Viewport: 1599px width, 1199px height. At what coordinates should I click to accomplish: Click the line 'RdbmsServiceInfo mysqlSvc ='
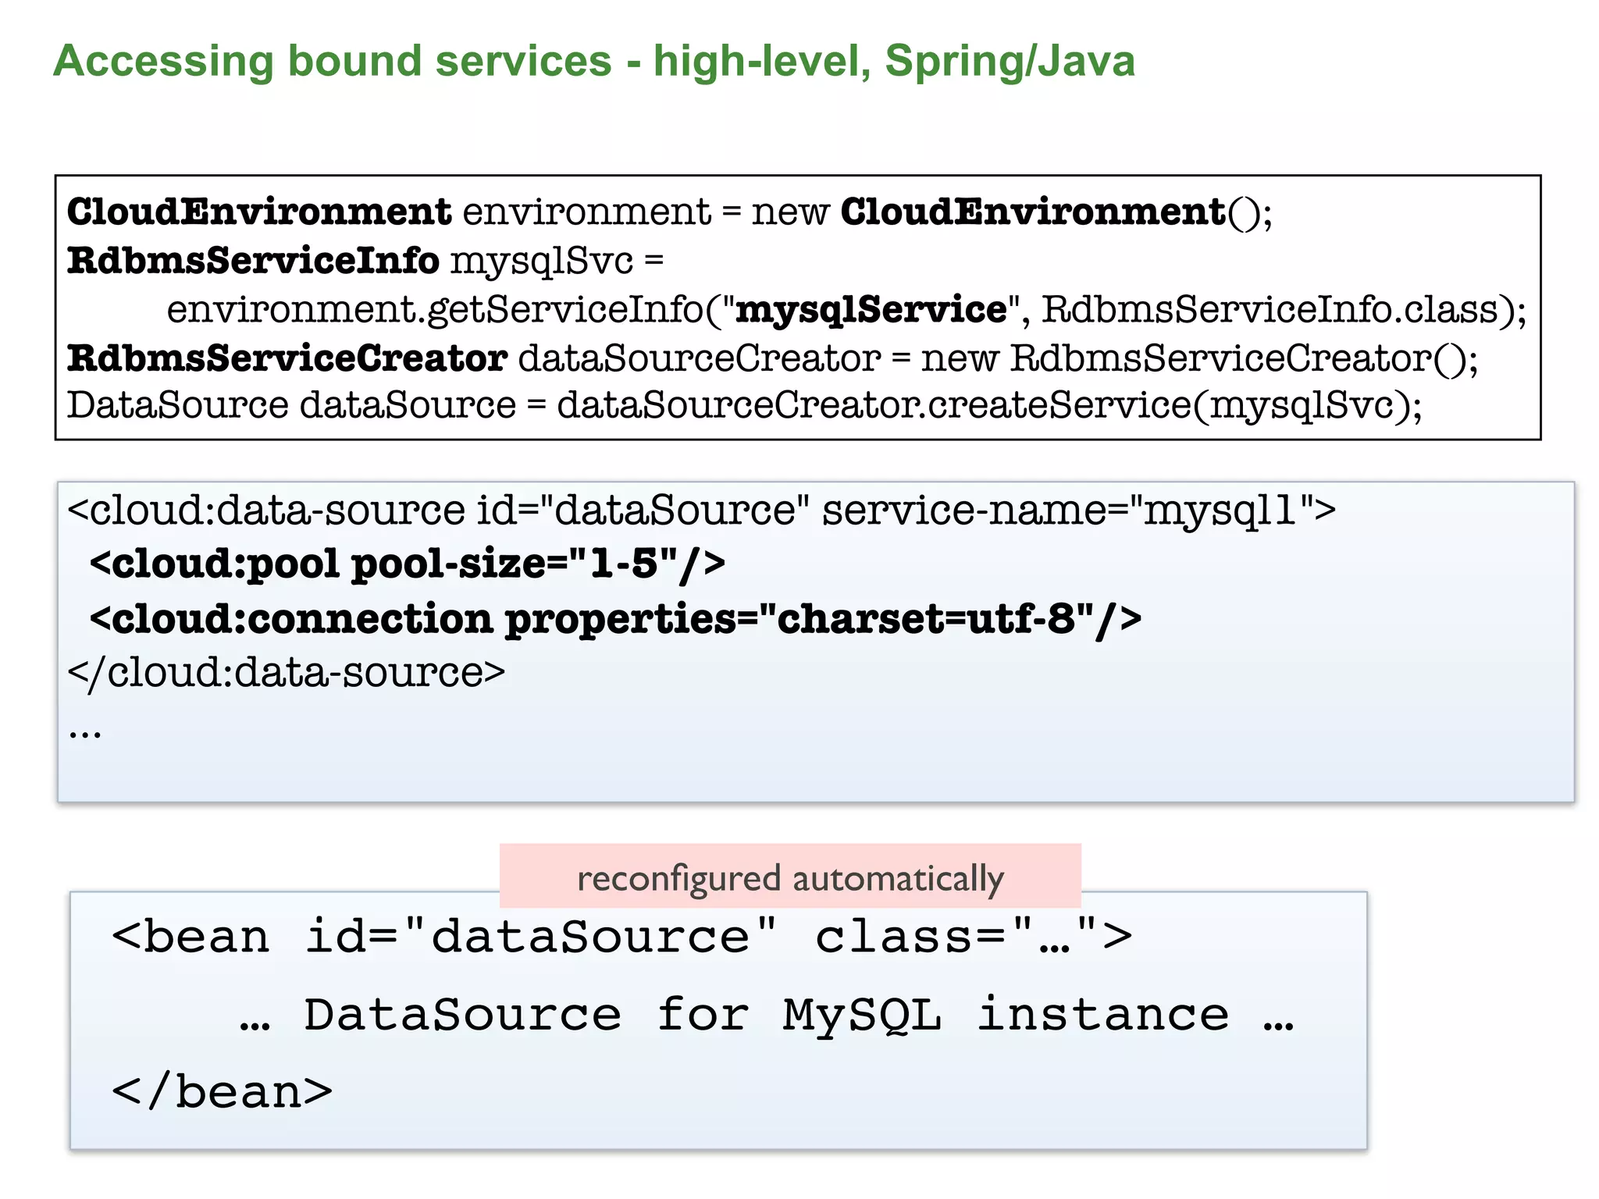click(365, 262)
